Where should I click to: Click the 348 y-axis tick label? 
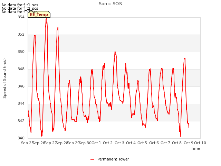21,69
